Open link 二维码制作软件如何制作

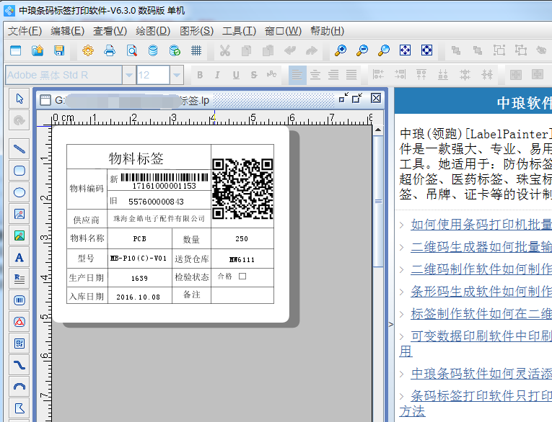pyautogui.click(x=481, y=269)
